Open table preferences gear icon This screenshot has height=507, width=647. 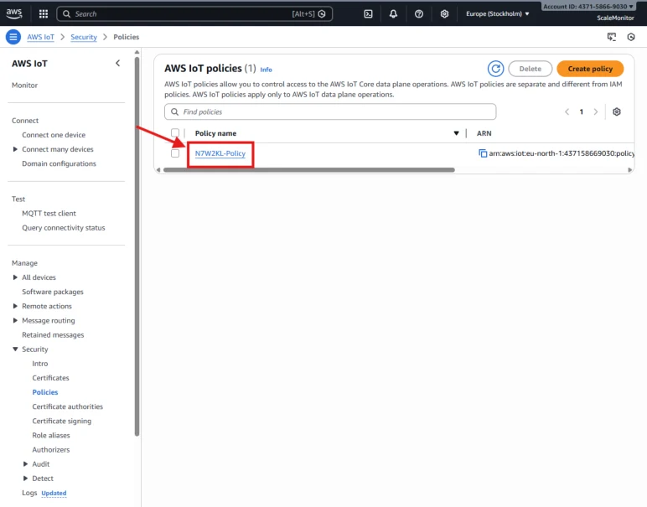coord(617,111)
